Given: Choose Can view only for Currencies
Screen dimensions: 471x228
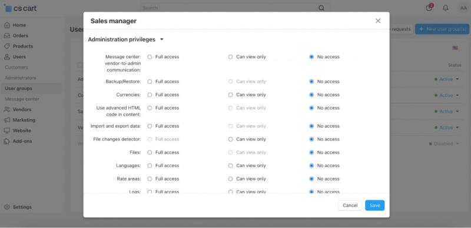Looking at the screenshot, I should pos(230,95).
